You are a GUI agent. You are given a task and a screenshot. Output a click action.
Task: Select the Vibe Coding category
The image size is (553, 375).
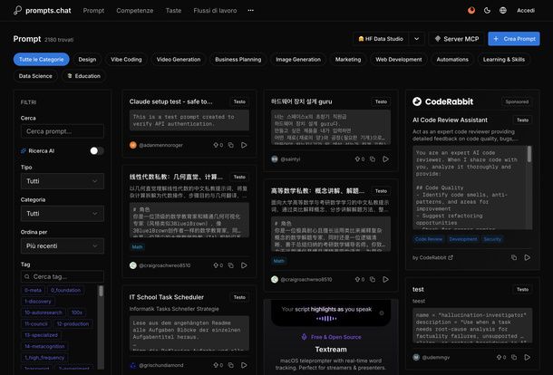point(126,59)
